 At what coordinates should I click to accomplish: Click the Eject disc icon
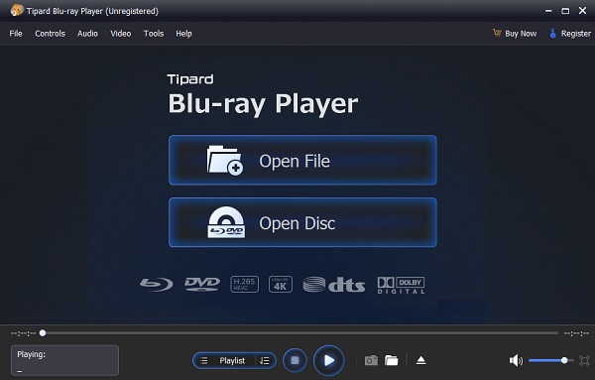420,360
